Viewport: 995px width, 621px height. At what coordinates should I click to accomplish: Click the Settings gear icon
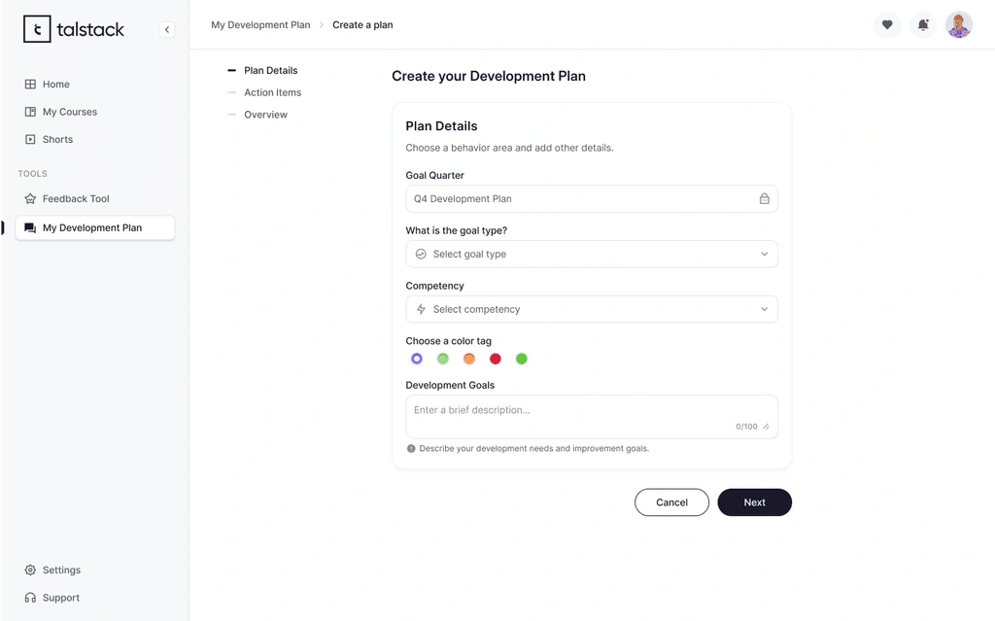pos(31,570)
